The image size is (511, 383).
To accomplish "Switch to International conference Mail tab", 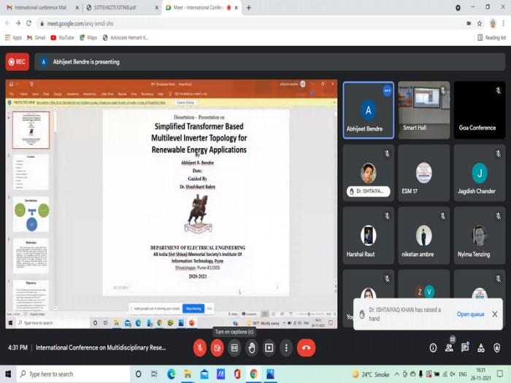I will [x=40, y=7].
